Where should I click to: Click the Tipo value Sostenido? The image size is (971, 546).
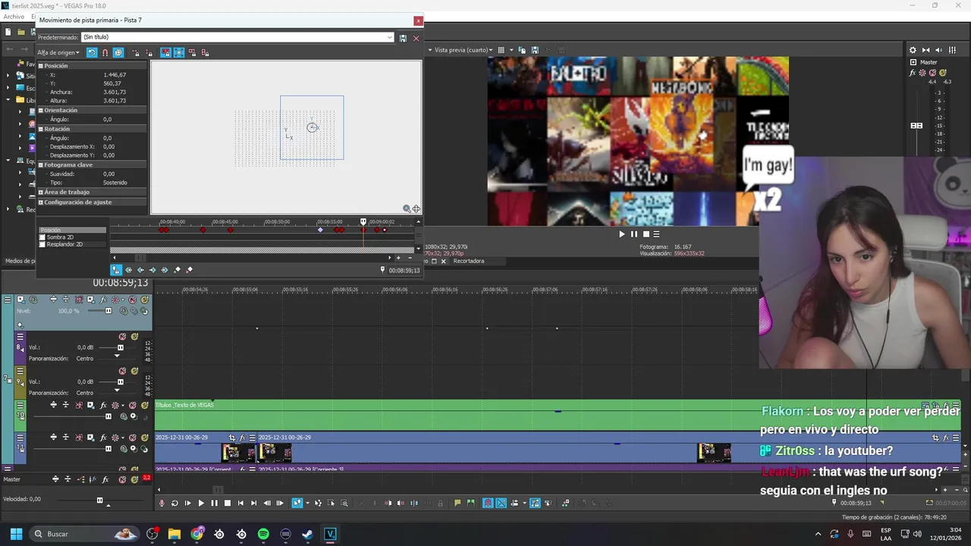point(115,183)
